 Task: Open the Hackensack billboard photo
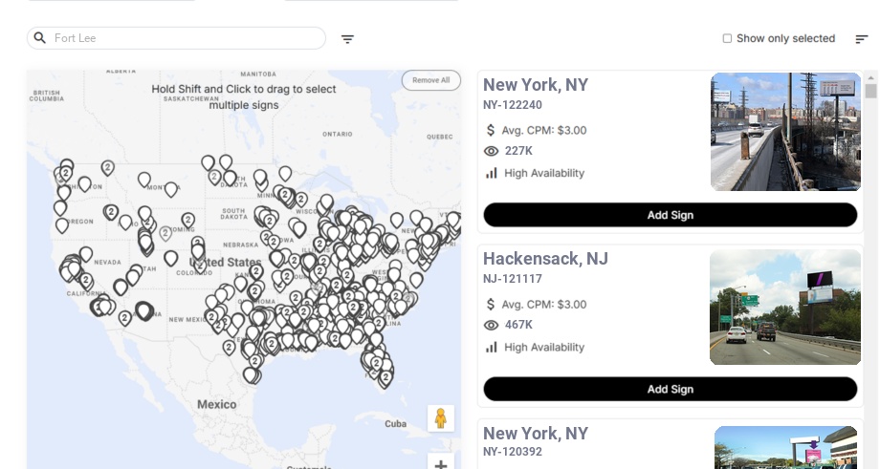click(x=785, y=308)
